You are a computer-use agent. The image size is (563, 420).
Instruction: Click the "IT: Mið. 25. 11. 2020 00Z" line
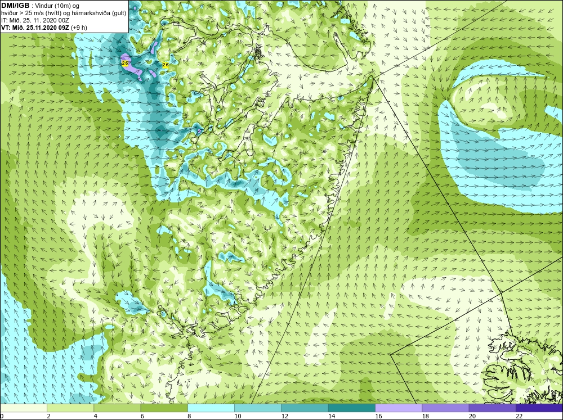35,20
